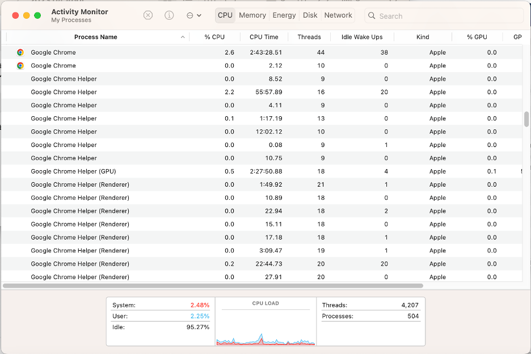Viewport: 531px width, 354px height.
Task: Click the 2:27:50.88 CPU Time cell
Action: pyautogui.click(x=266, y=171)
